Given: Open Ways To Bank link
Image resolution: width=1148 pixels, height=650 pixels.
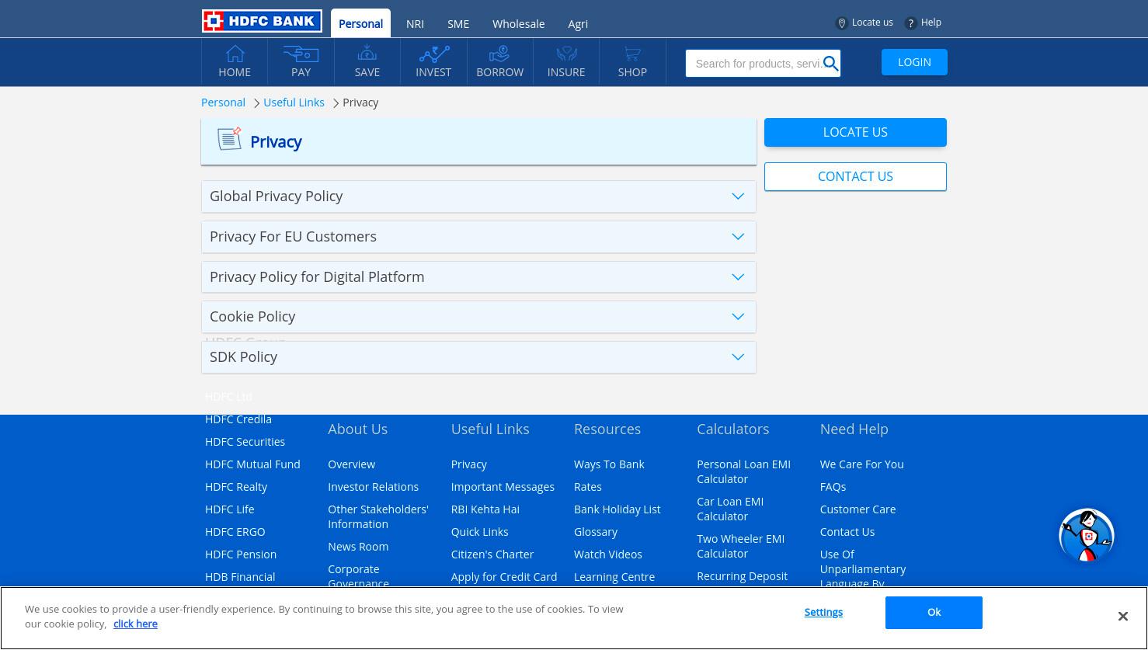Looking at the screenshot, I should click(609, 464).
